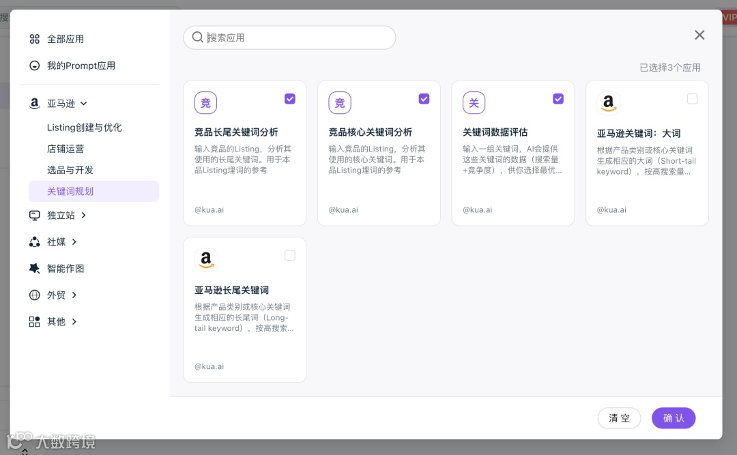Screen dimensions: 737x455
Task: Uncheck the 竞品核心关键词分析 card
Action: (x=424, y=98)
